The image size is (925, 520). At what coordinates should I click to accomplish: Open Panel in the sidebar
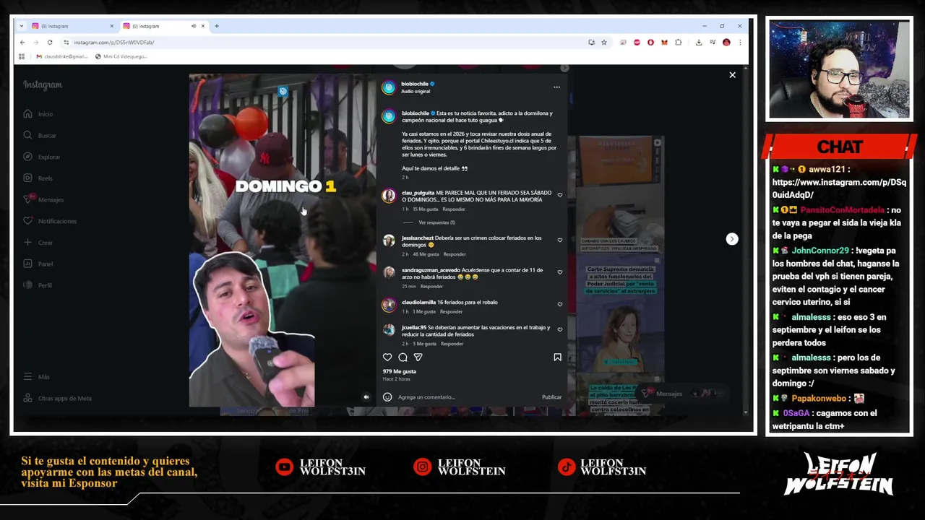(x=38, y=264)
